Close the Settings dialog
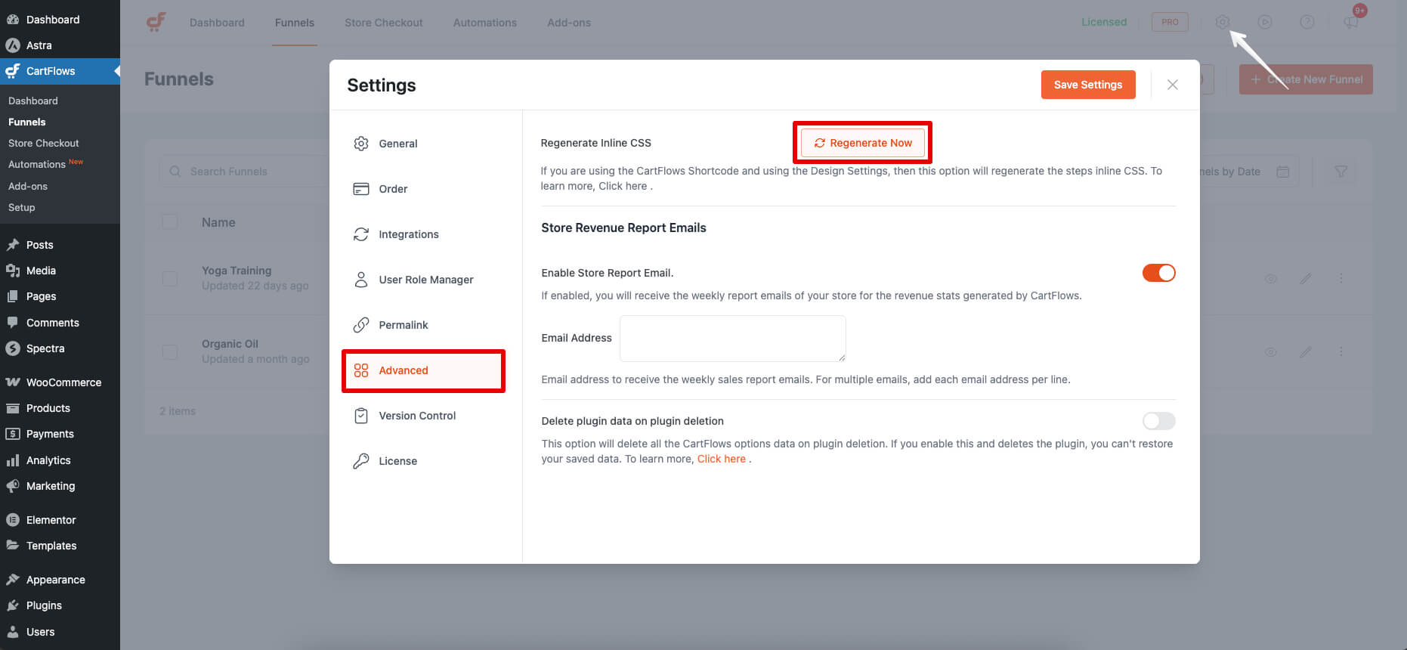This screenshot has width=1407, height=650. 1173,85
